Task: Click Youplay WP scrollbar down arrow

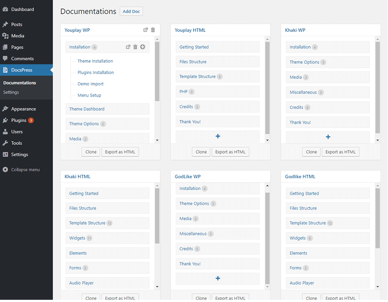Action: click(x=157, y=140)
